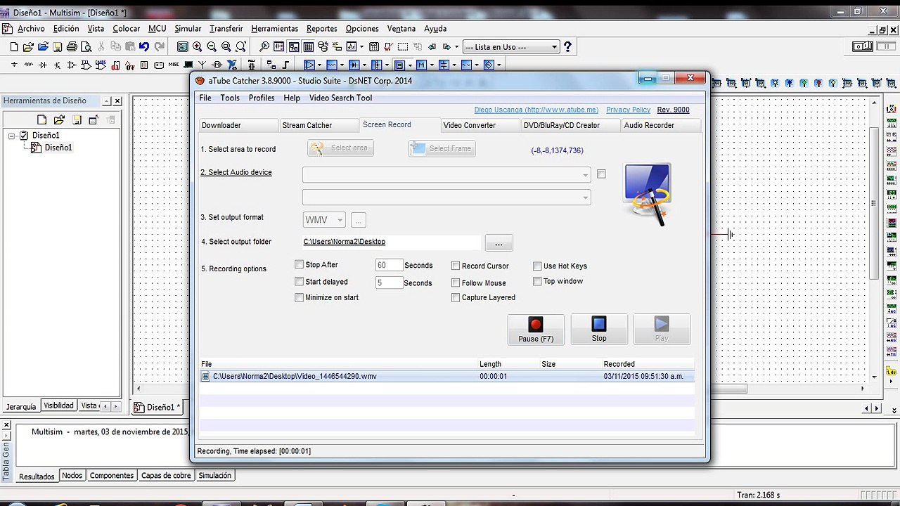Open a file from the Herramientas de Diseño panel
This screenshot has height=506, width=900.
click(x=59, y=120)
